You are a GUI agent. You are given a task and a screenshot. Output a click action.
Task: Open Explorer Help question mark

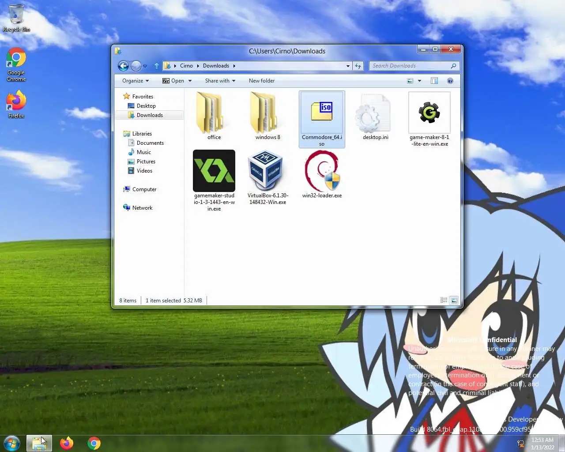tap(450, 81)
